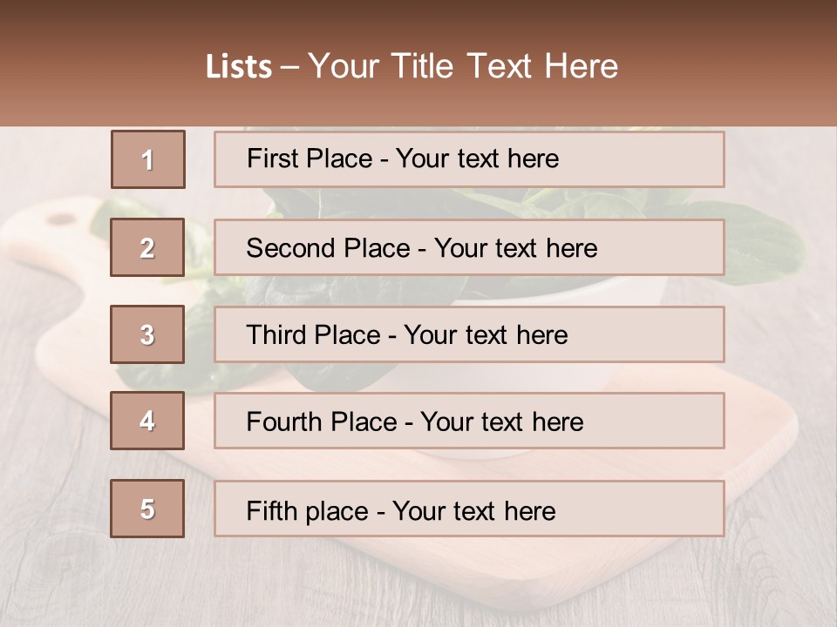Image resolution: width=837 pixels, height=627 pixels.
Task: Click the words Title Text Here
Action: 505,66
